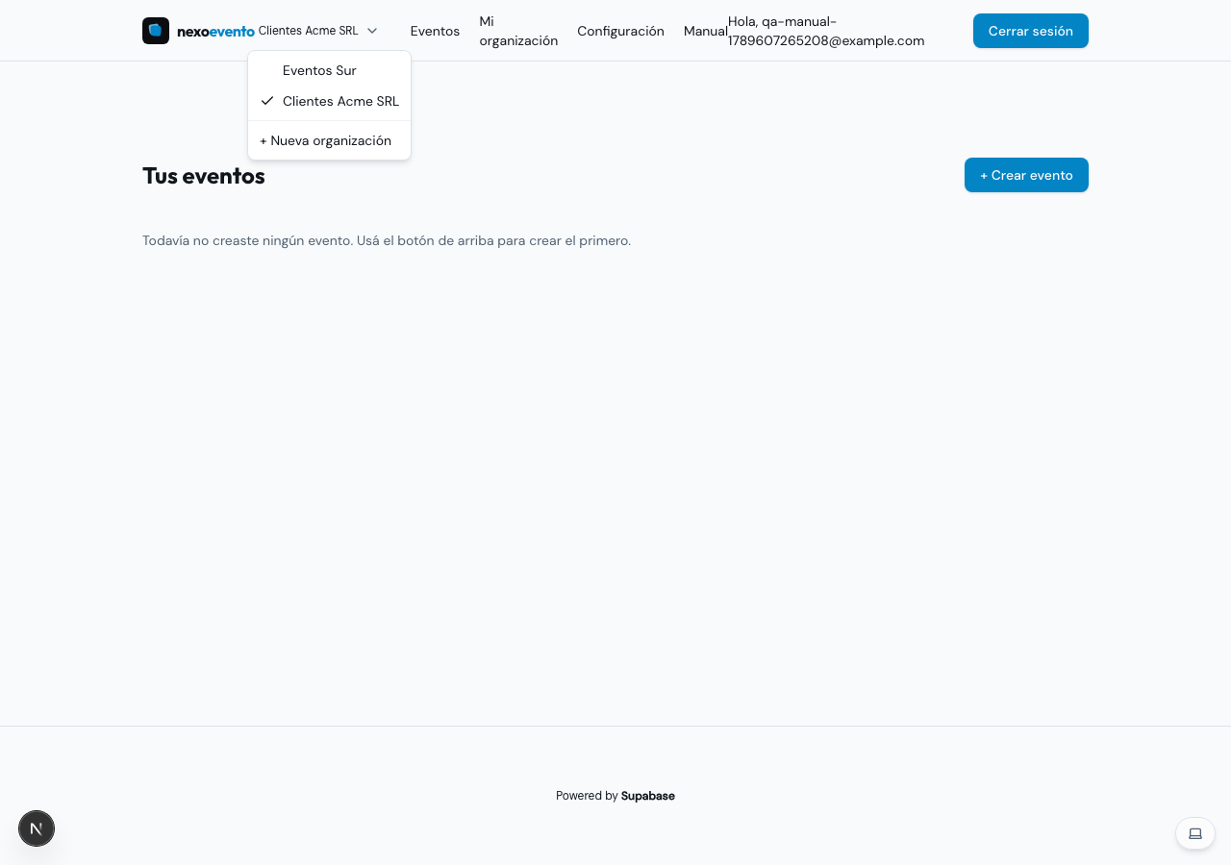
Task: Select the checked Clientes Acme SRL option
Action: pyautogui.click(x=329, y=101)
